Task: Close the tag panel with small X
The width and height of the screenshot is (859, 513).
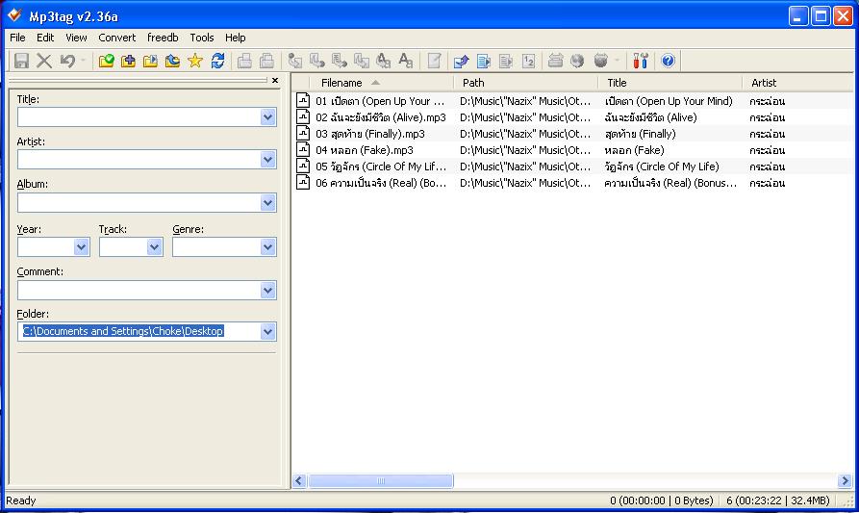Action: pyautogui.click(x=275, y=81)
